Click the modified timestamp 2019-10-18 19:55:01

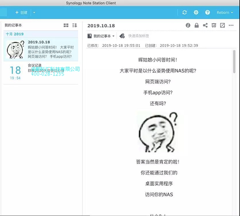coord(121,45)
